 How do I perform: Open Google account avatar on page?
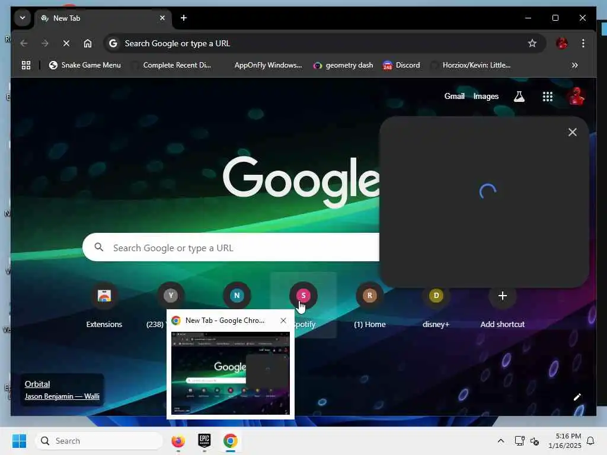[x=576, y=97]
